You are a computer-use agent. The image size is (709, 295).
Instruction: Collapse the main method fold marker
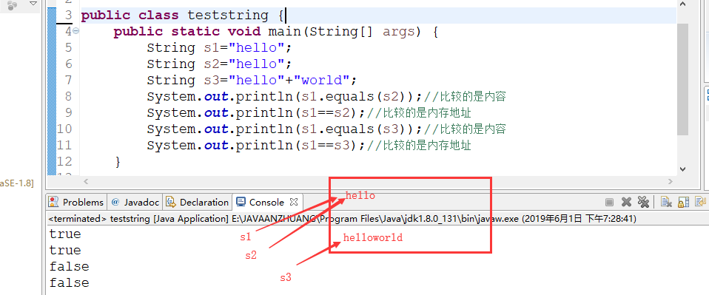click(x=75, y=31)
